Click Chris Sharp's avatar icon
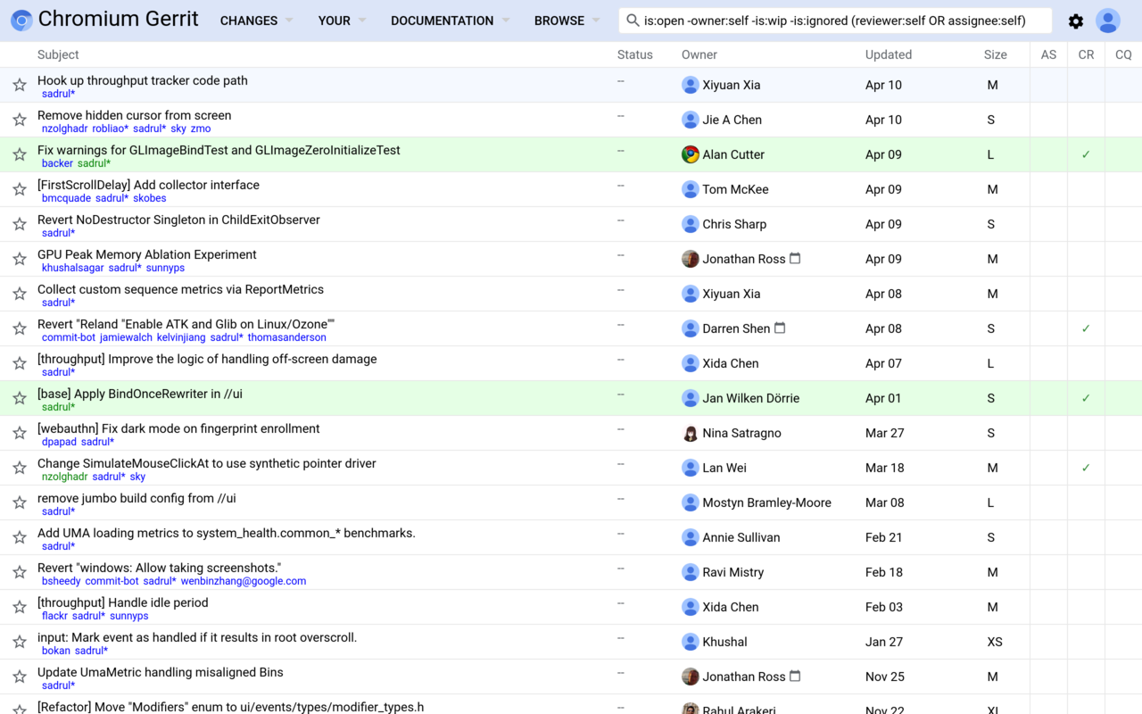Screen dimensions: 1142x714 point(690,224)
